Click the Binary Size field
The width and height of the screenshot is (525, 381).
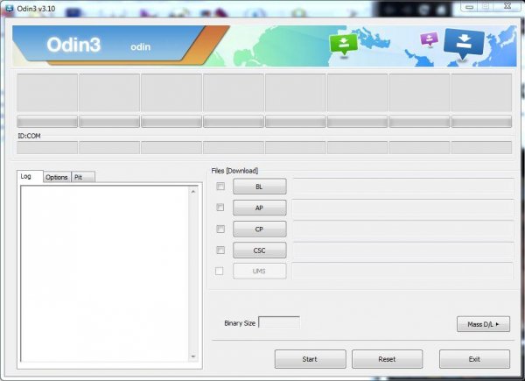(x=279, y=322)
